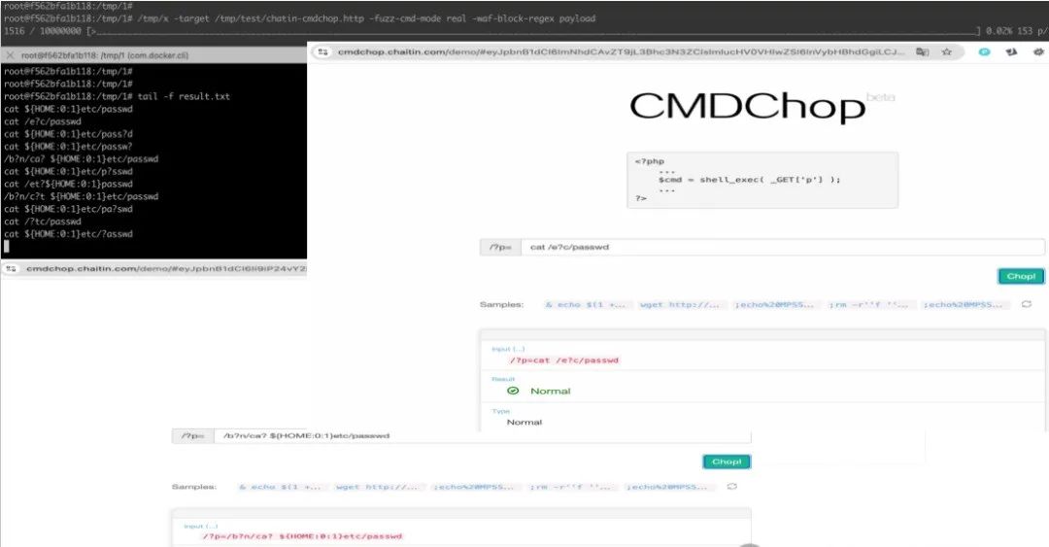The width and height of the screenshot is (1049, 547).
Task: Pick 'wget http://...' sample in upper page
Action: click(x=679, y=305)
